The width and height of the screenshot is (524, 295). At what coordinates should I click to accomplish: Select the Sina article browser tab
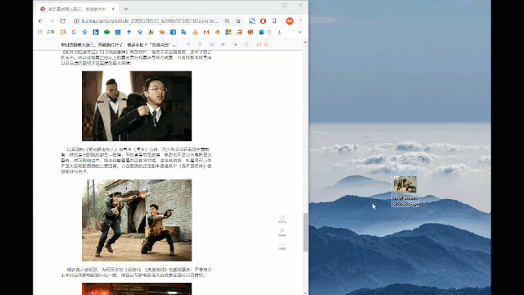click(x=77, y=9)
